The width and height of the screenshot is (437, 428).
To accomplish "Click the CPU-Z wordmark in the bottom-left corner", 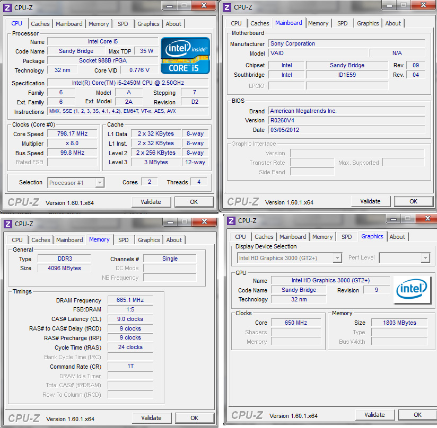I will click(x=23, y=201).
